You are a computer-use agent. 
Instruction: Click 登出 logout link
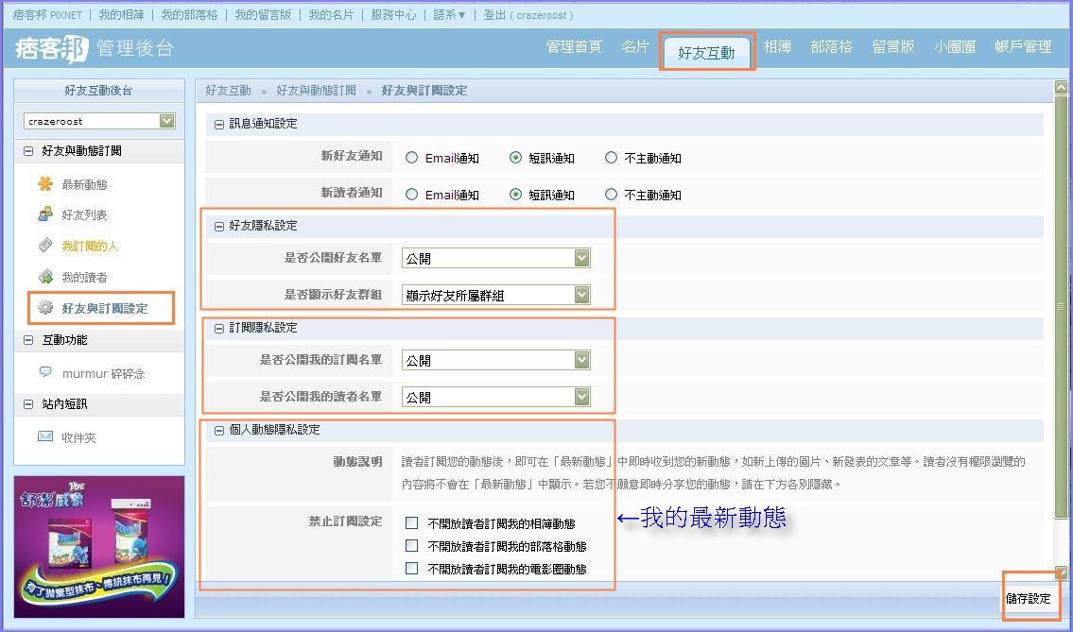coord(494,14)
